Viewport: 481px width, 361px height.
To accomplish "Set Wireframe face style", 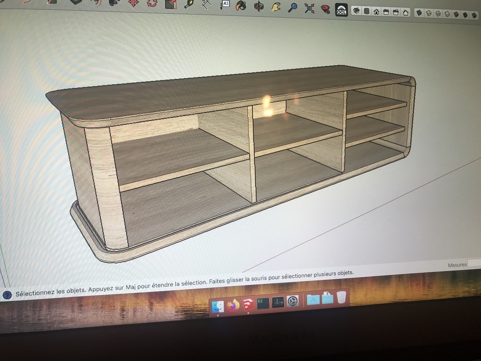I will 438,14.
